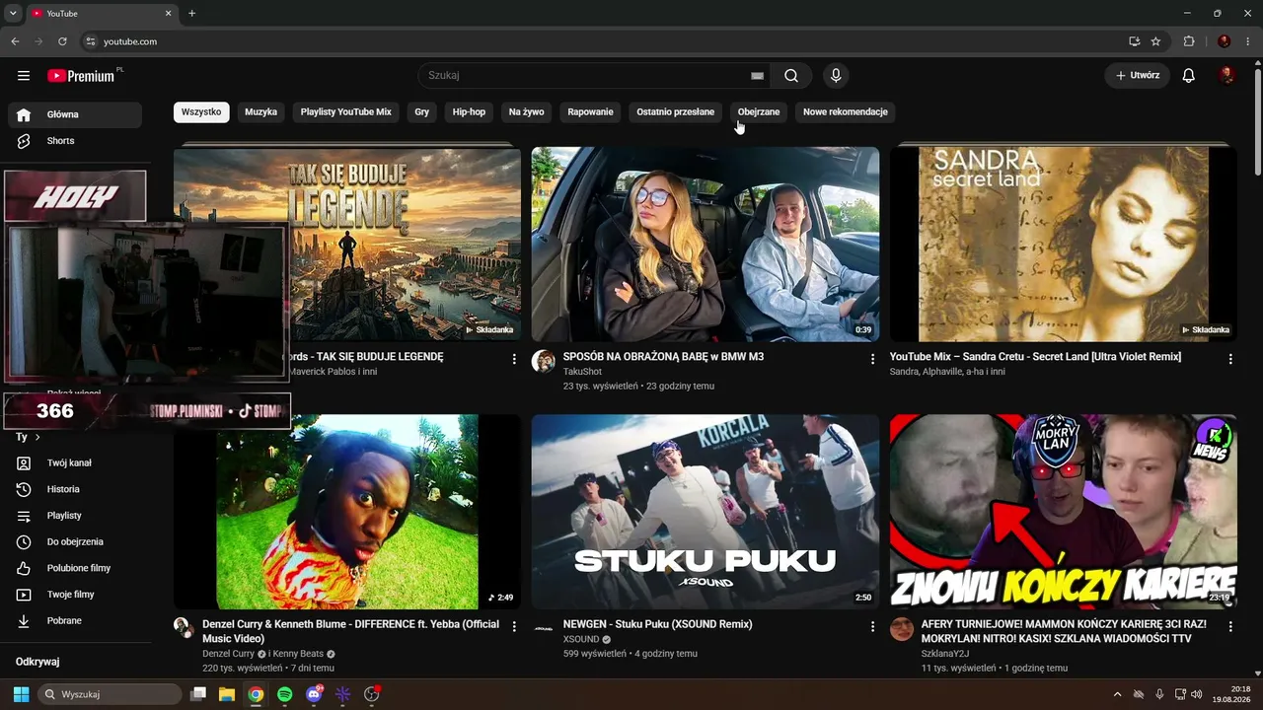Screen dimensions: 1263x710
Task: Go to Główna home in sidebar
Action: pyautogui.click(x=75, y=114)
